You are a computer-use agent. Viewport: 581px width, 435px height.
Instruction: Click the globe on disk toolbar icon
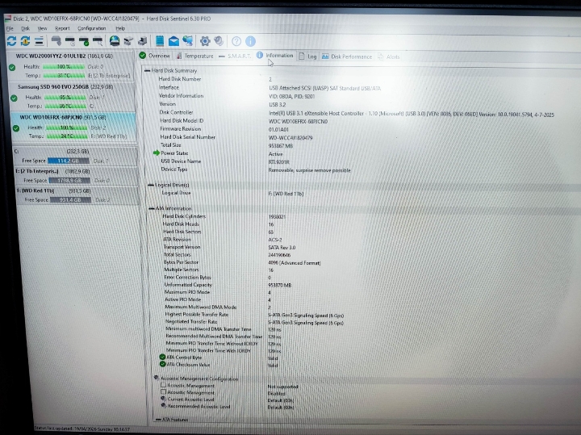(x=115, y=41)
